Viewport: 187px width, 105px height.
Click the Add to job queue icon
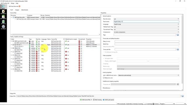pos(104,100)
